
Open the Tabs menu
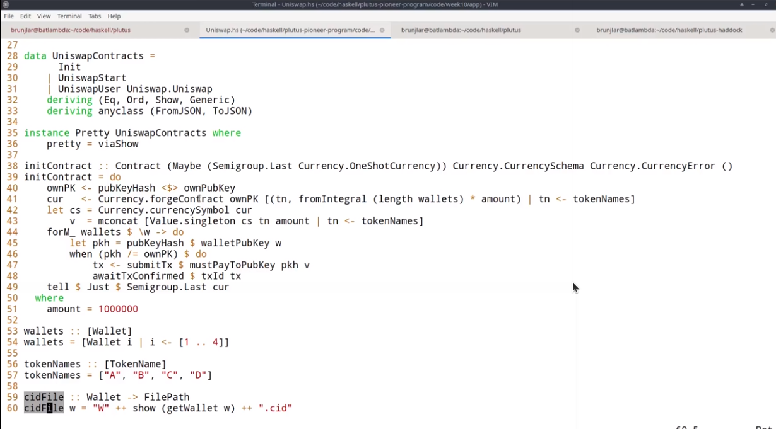click(95, 16)
